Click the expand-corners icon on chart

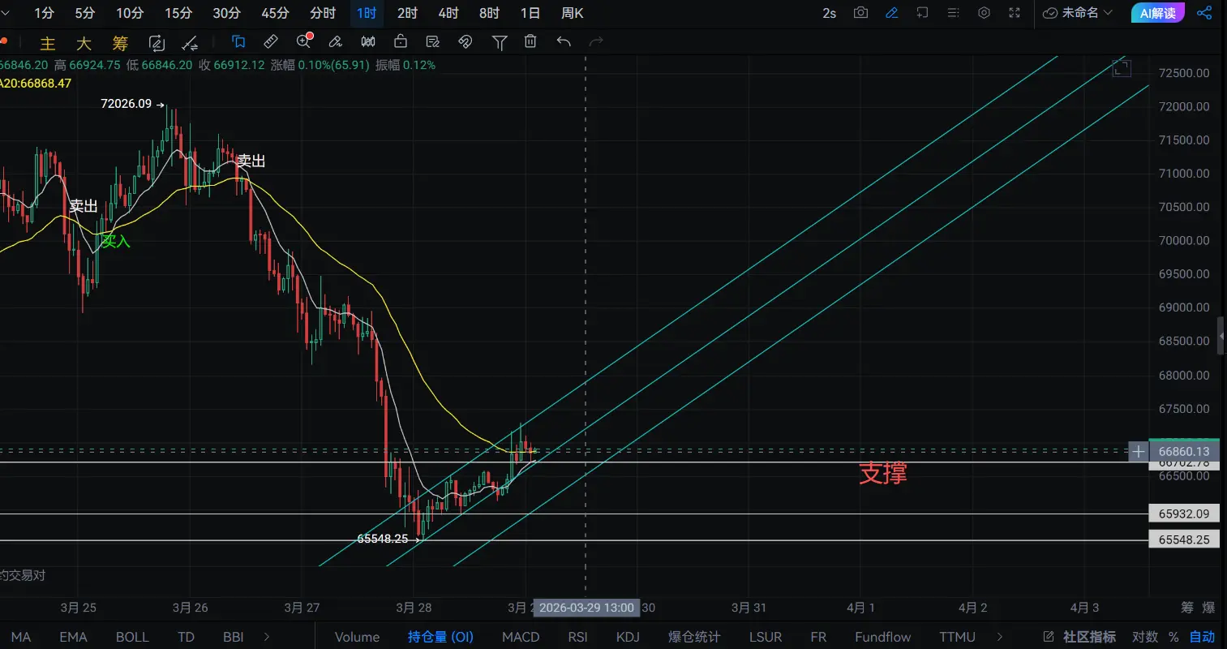pos(1122,68)
